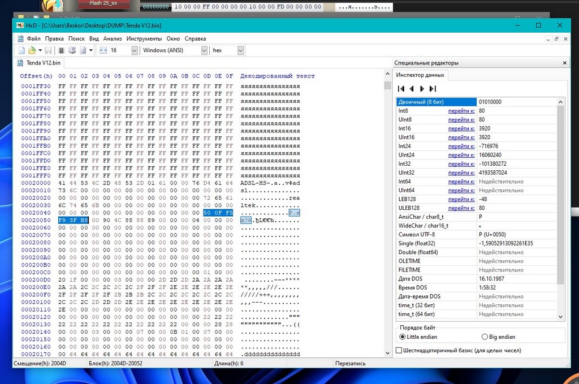Click the Open RAM icon in toolbar
Screen dimensions: 579x384
pyautogui.click(x=62, y=50)
